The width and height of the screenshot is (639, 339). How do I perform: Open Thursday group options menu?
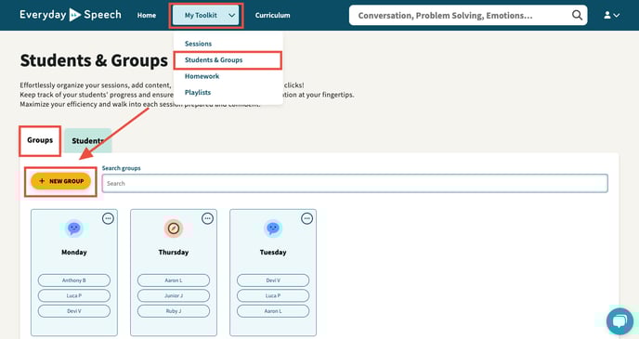tap(207, 218)
